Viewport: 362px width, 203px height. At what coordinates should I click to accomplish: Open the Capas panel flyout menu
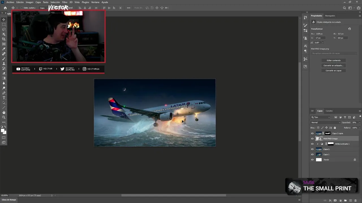(x=360, y=111)
